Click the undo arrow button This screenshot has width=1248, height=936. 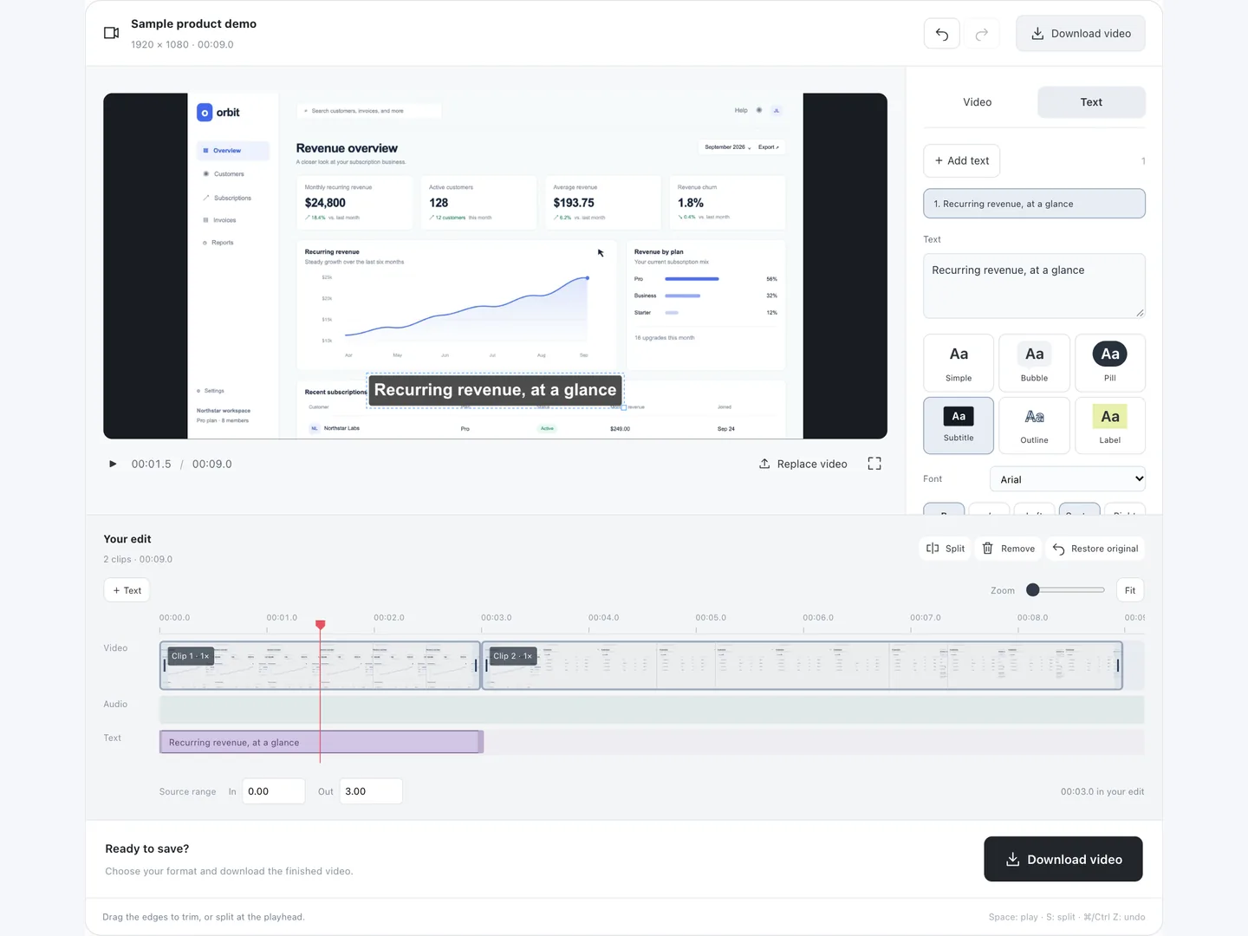coord(942,34)
